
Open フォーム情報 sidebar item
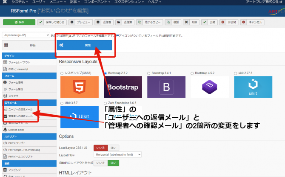(x=29, y=82)
